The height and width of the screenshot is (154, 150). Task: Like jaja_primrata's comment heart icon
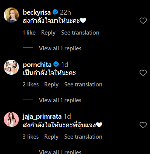click(x=143, y=125)
